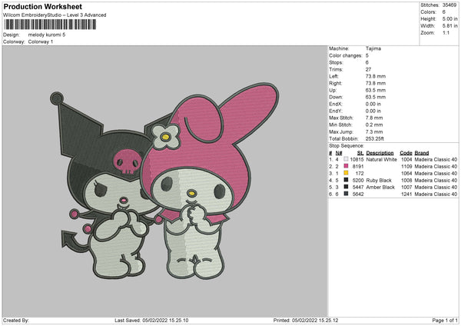This screenshot has height=326, width=461.
Task: Click the embroidery design preview image
Action: tap(164, 181)
